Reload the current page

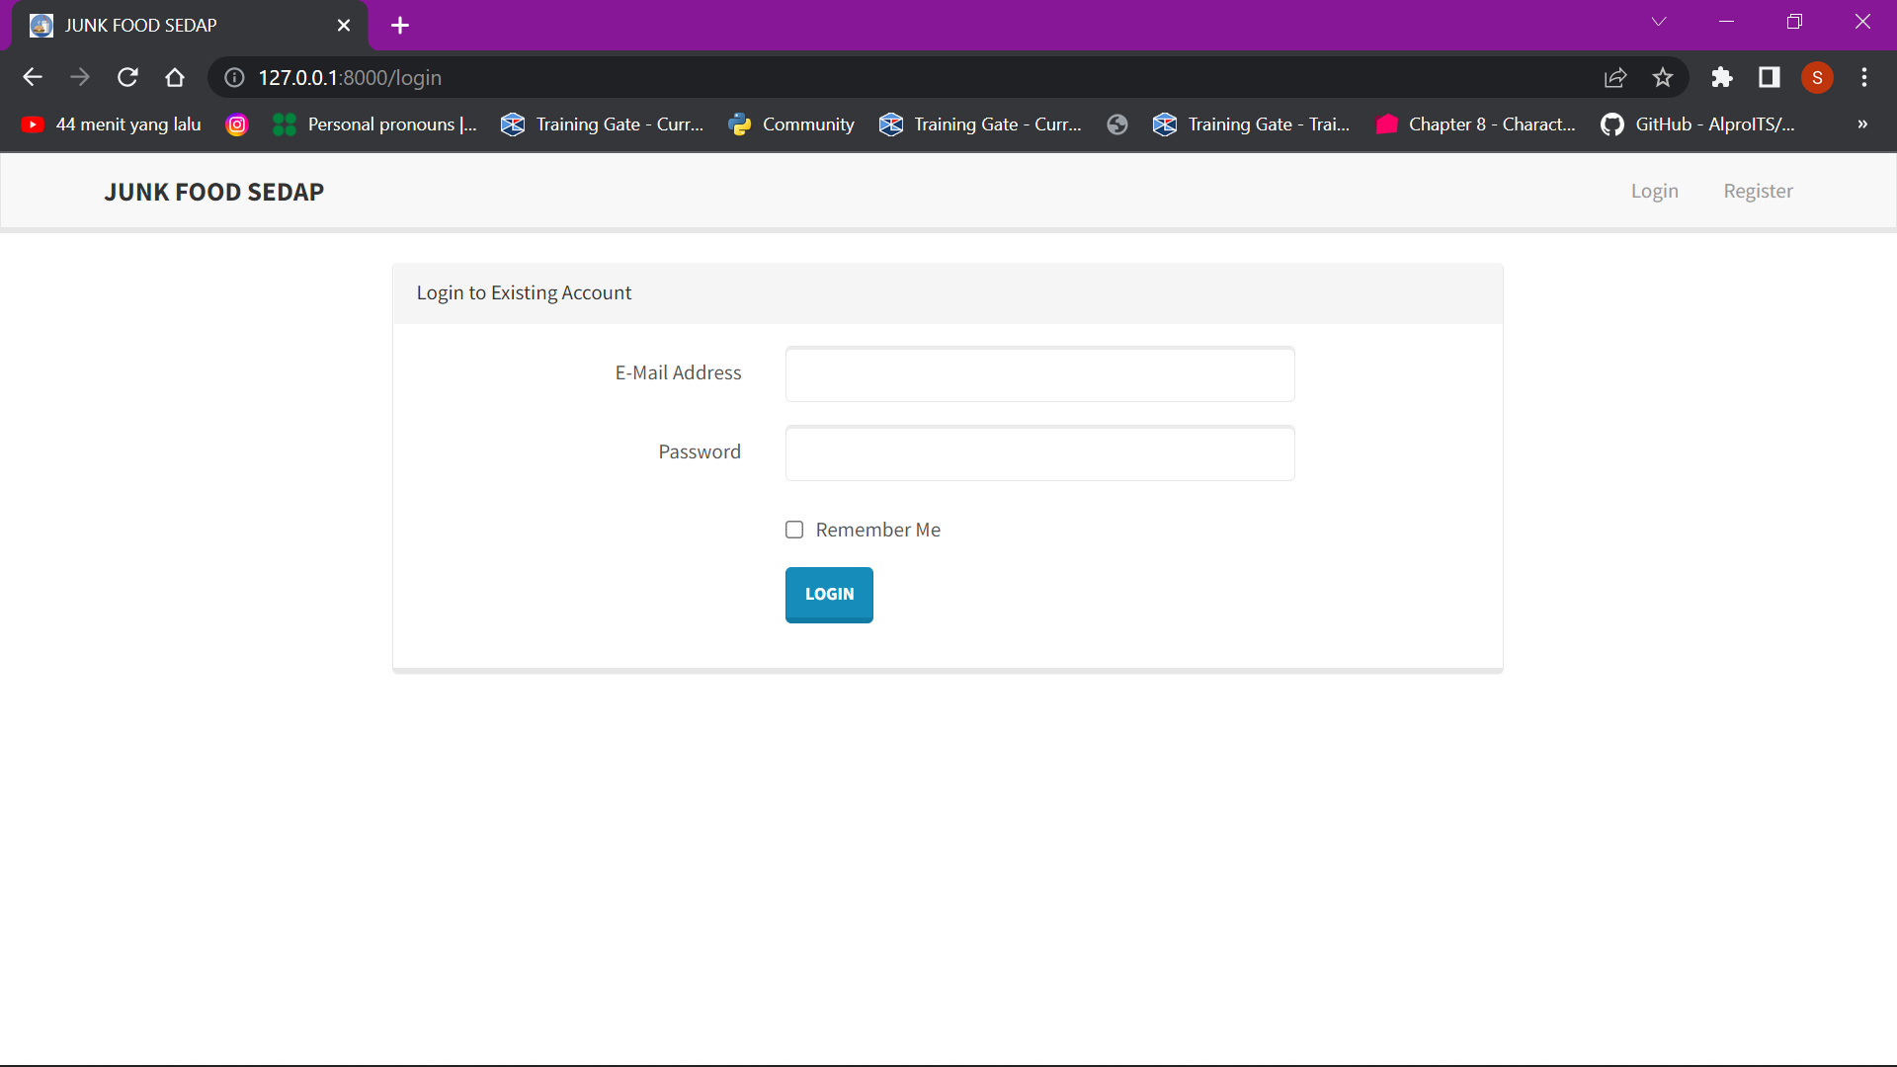coord(127,77)
